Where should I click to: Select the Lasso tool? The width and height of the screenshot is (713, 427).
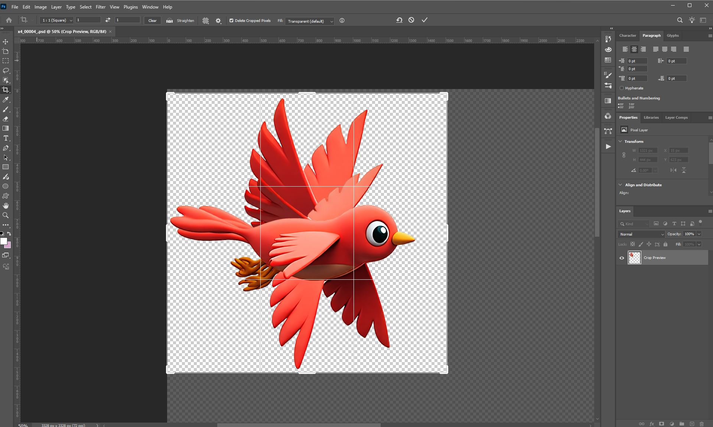6,70
